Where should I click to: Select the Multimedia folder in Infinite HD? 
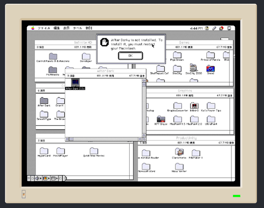coord(53,71)
